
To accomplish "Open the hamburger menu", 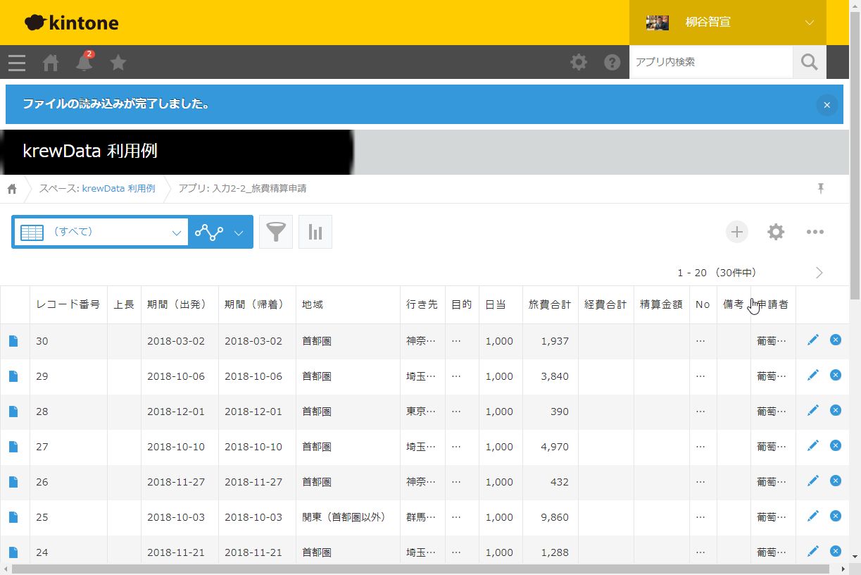I will pos(17,63).
